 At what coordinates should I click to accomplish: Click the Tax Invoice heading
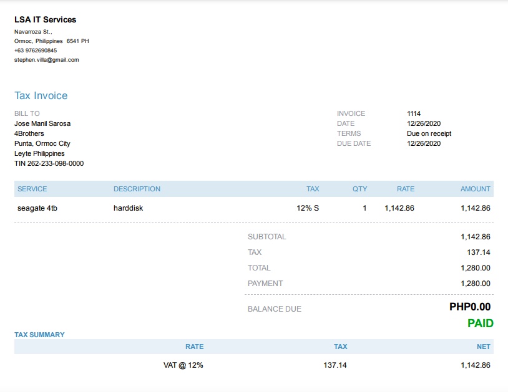coord(41,95)
